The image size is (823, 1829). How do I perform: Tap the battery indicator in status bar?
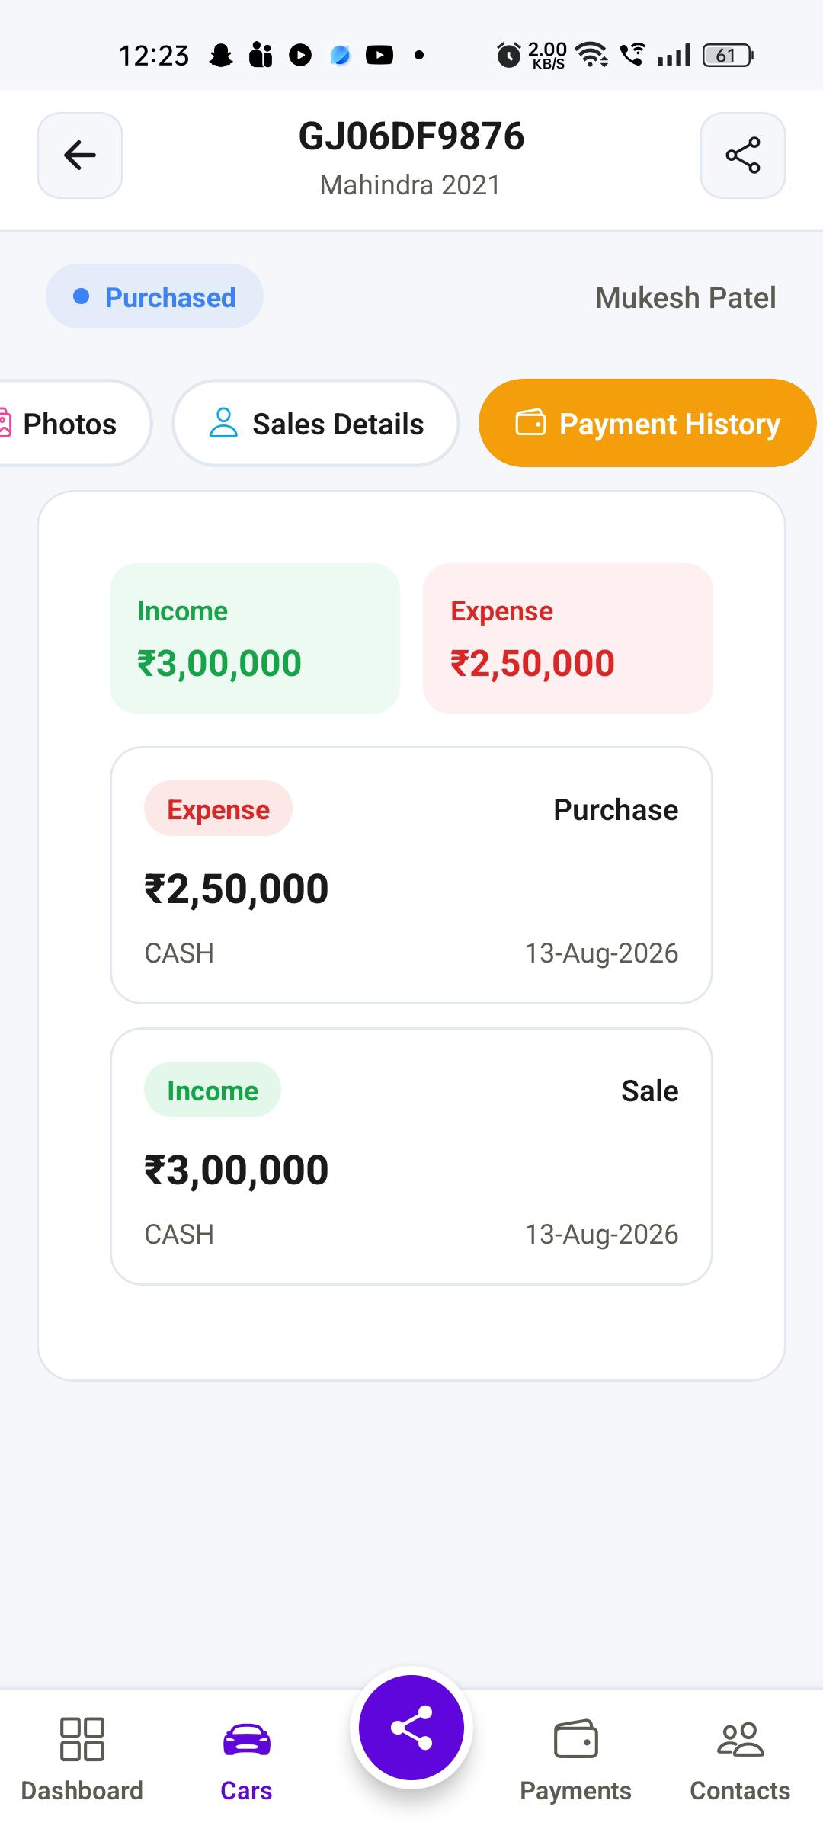[x=728, y=55]
